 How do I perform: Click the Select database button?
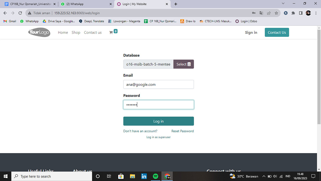coord(184,64)
